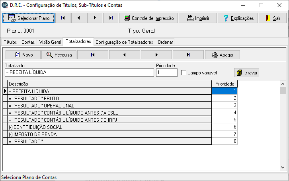Click the Prioridade input field
Viewport: 289px width, 181px height.
pos(167,72)
